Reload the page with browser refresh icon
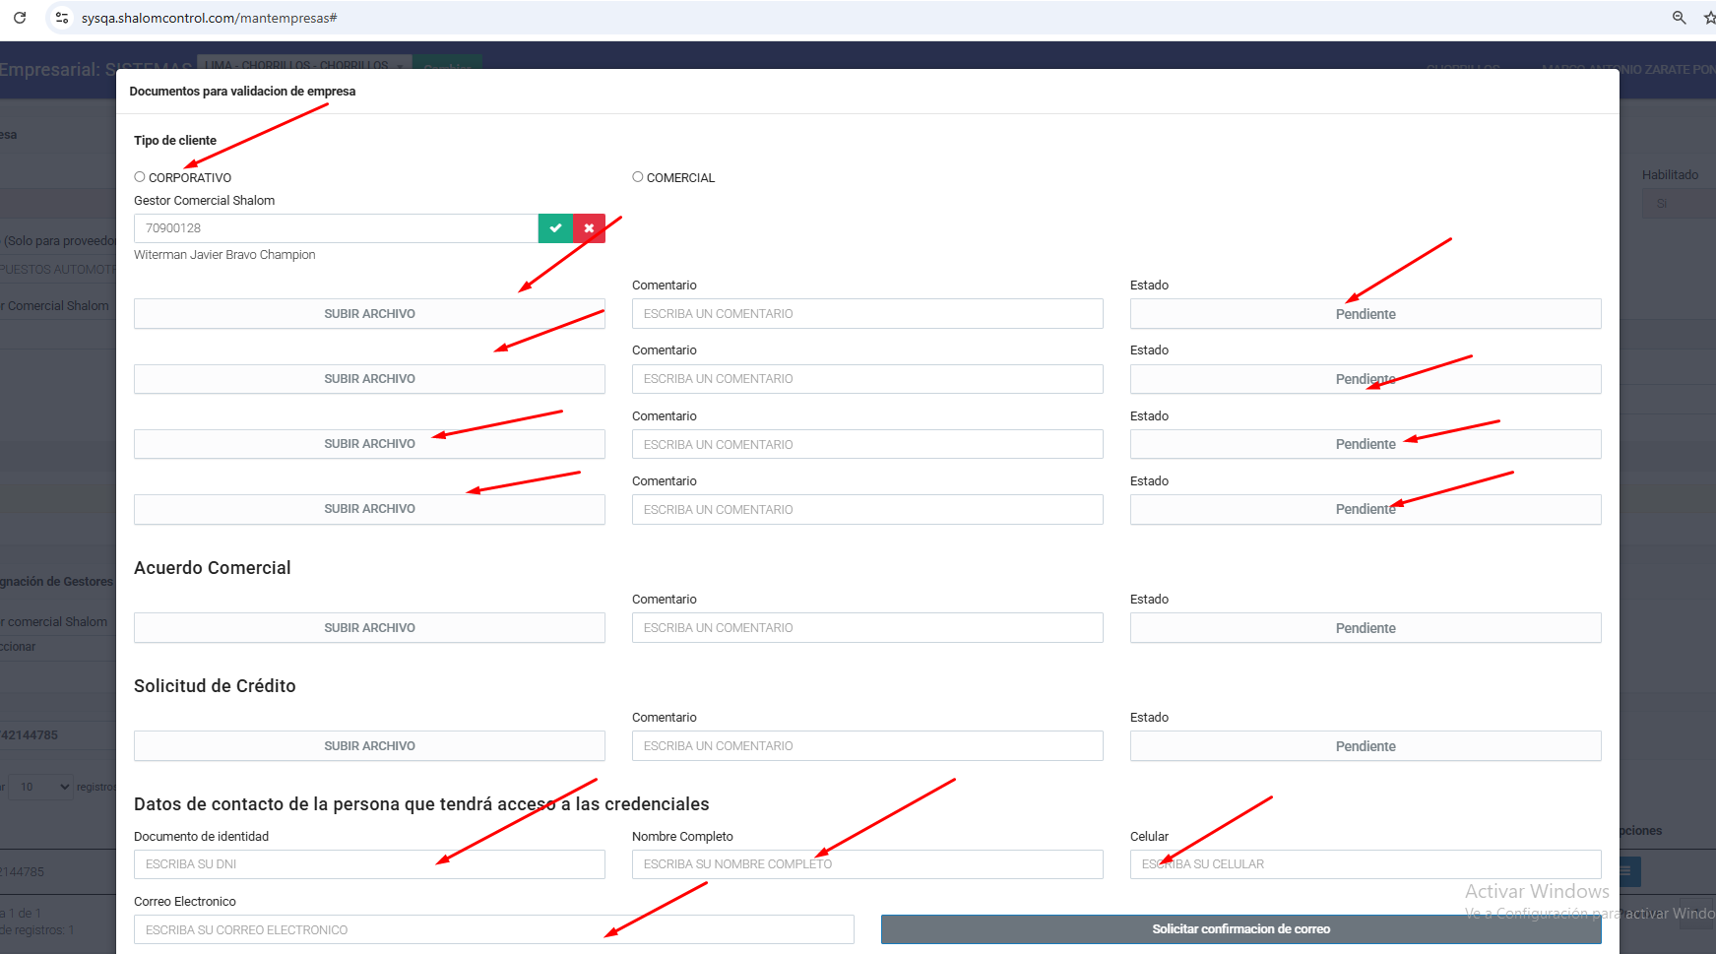The height and width of the screenshot is (954, 1716). coord(20,18)
